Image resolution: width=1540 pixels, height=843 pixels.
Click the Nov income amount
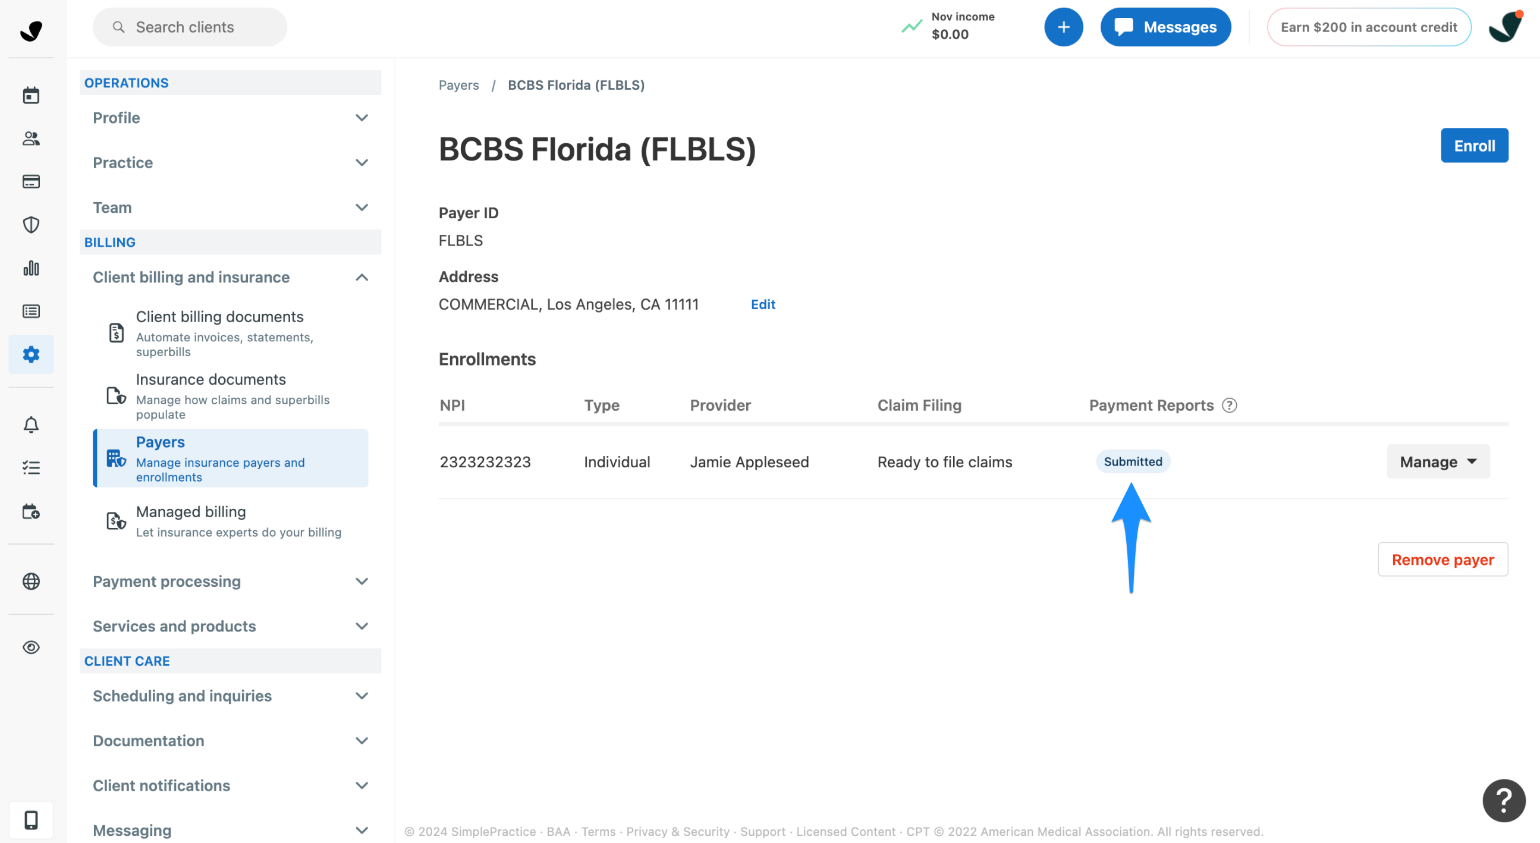point(950,34)
